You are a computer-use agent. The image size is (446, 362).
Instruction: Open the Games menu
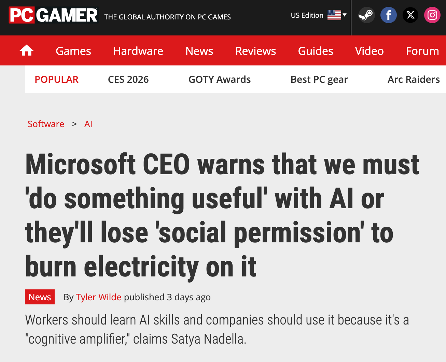(73, 51)
